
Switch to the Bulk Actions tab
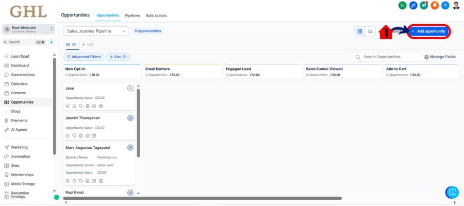(156, 15)
